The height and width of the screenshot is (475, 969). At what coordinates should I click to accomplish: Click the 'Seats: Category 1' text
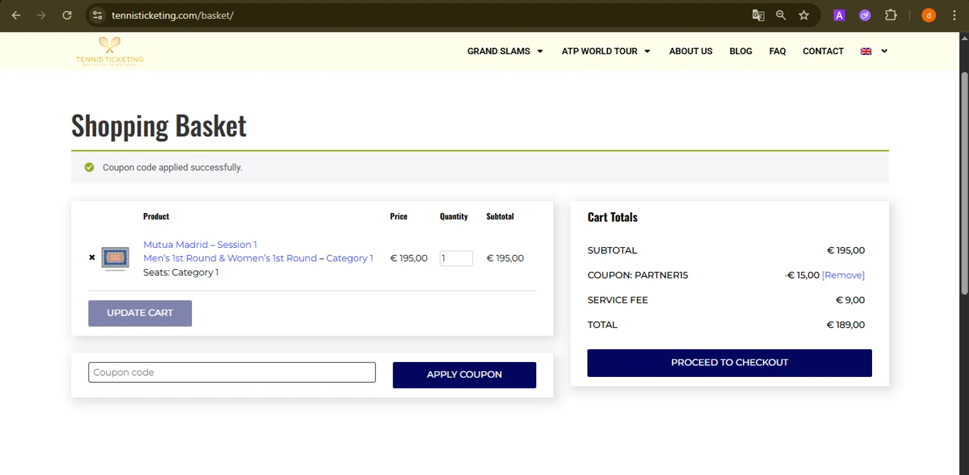181,272
